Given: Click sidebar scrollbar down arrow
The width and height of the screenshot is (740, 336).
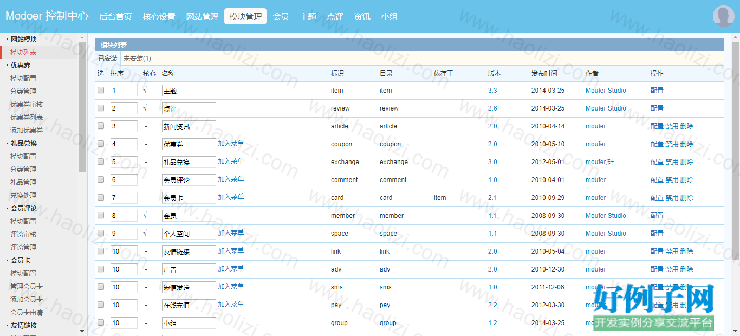Looking at the screenshot, I should (x=82, y=331).
